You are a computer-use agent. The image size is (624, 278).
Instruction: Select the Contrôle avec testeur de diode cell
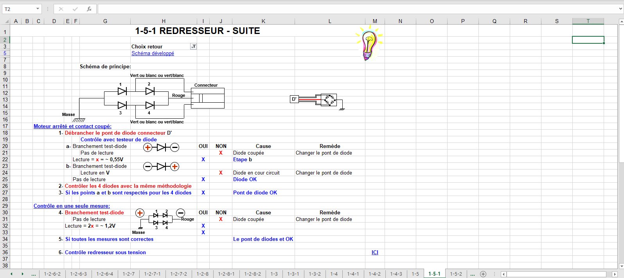click(119, 140)
